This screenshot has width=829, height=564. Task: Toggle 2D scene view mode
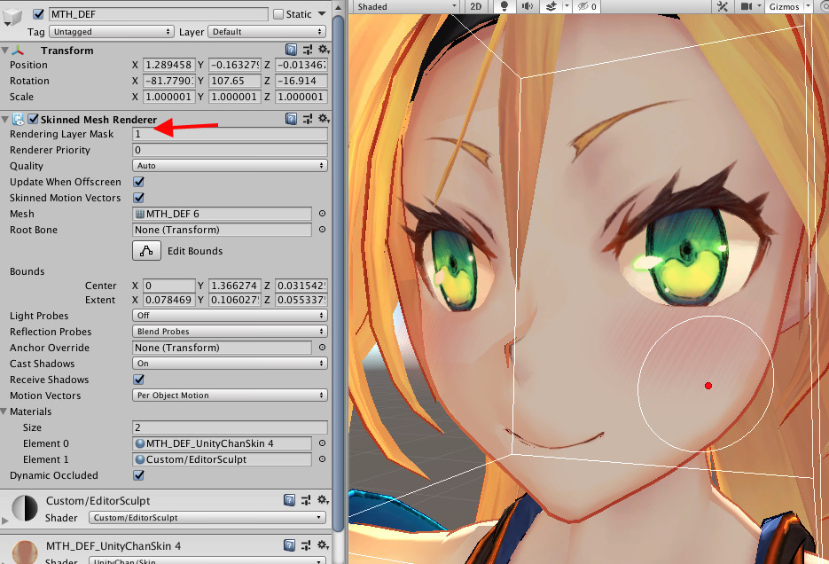click(476, 6)
